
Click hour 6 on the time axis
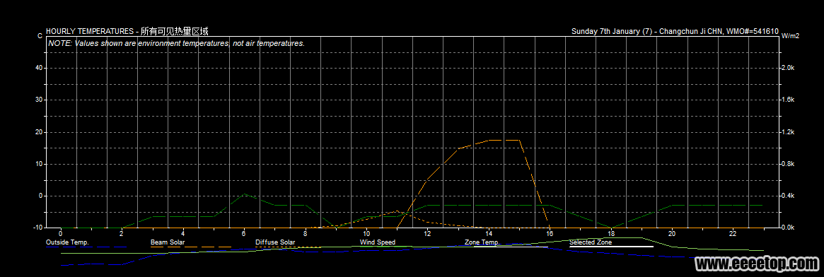[x=244, y=233]
